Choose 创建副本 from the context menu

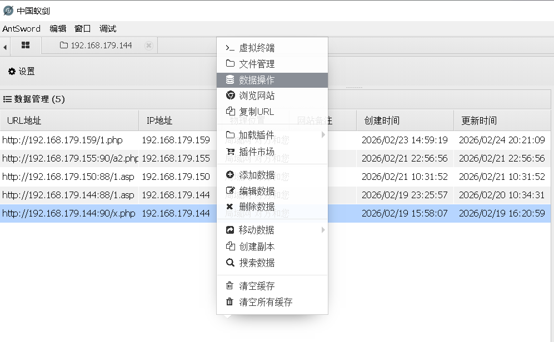(x=272, y=247)
